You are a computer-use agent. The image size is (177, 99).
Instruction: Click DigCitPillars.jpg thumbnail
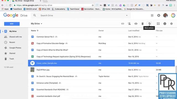[x=32, y=70]
